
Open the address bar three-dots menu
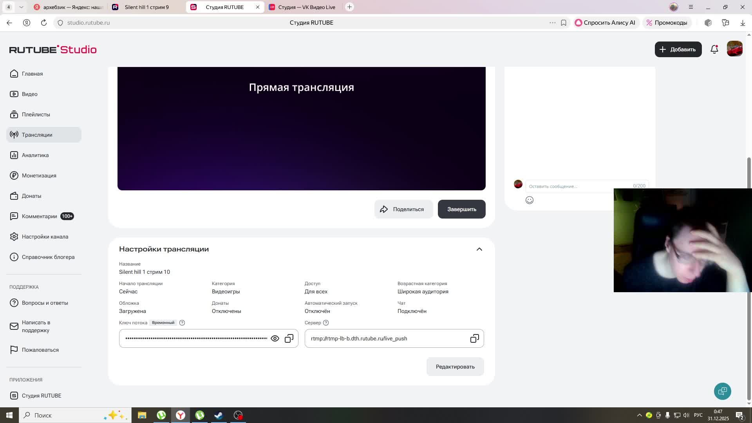pyautogui.click(x=552, y=23)
